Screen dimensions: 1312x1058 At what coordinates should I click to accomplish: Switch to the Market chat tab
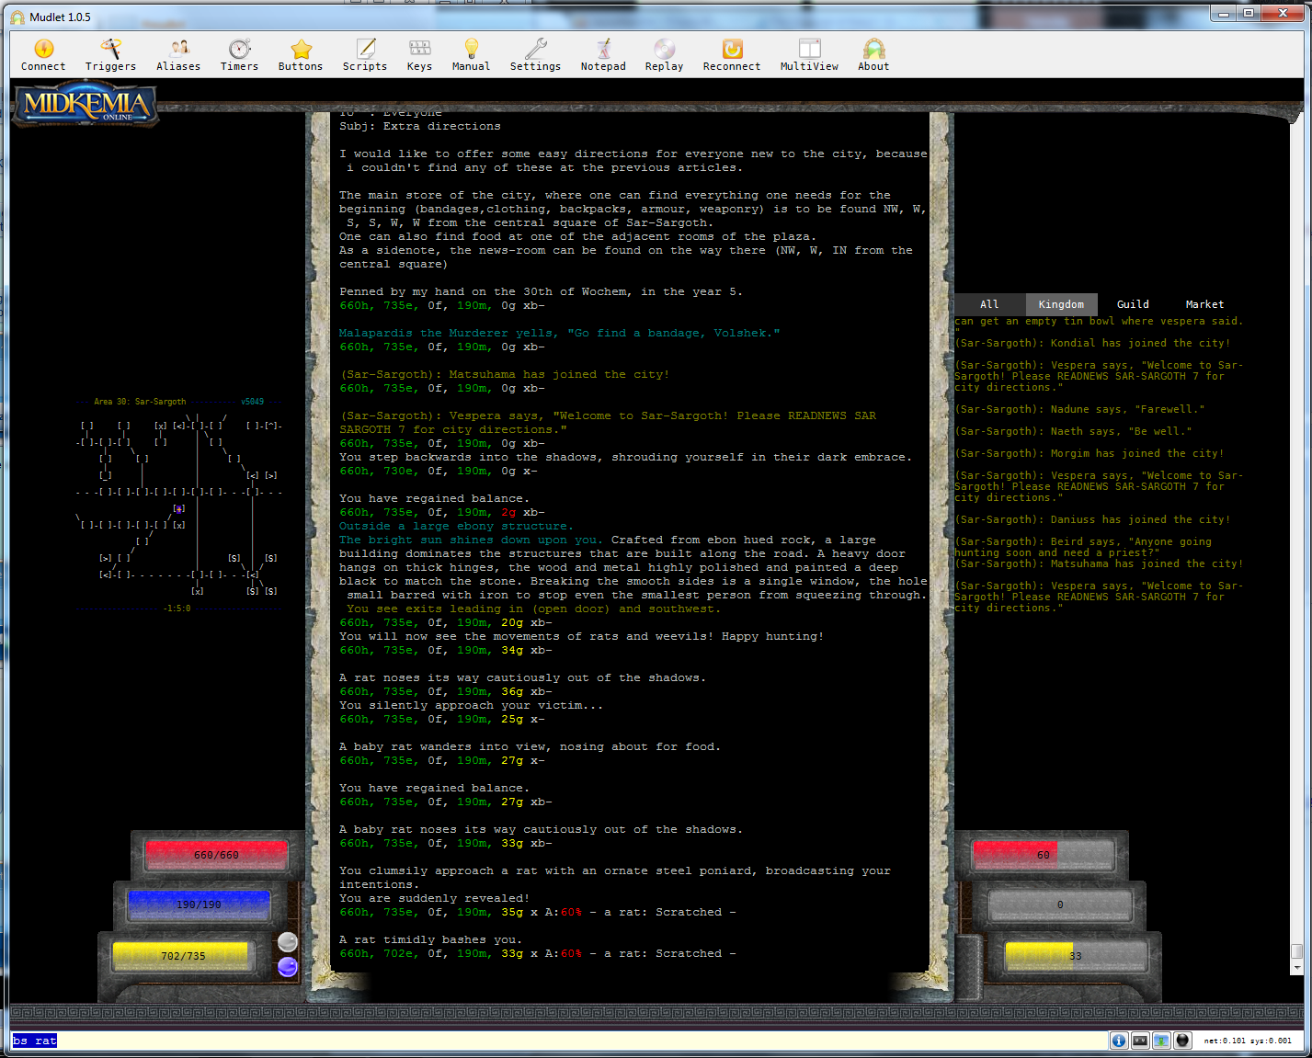coord(1204,304)
